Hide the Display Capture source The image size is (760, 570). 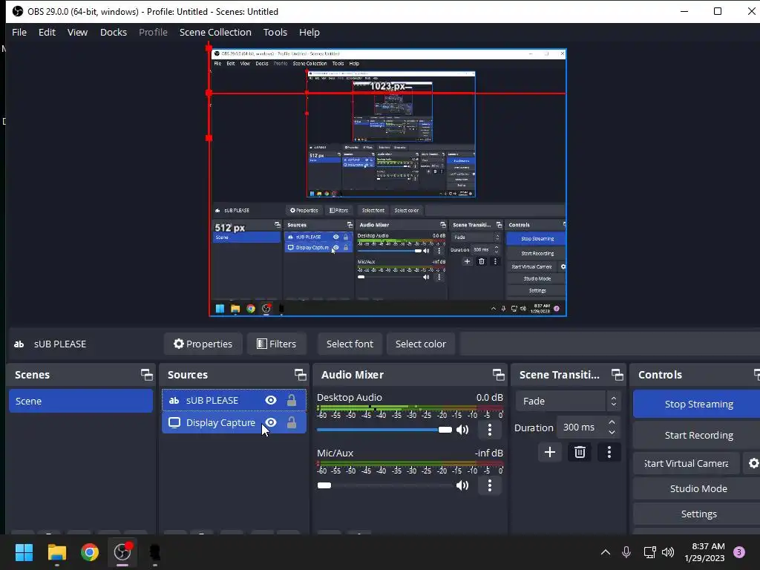pos(271,422)
